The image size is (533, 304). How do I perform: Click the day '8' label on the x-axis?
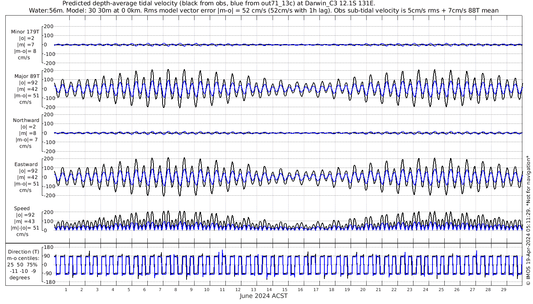click(x=176, y=290)
